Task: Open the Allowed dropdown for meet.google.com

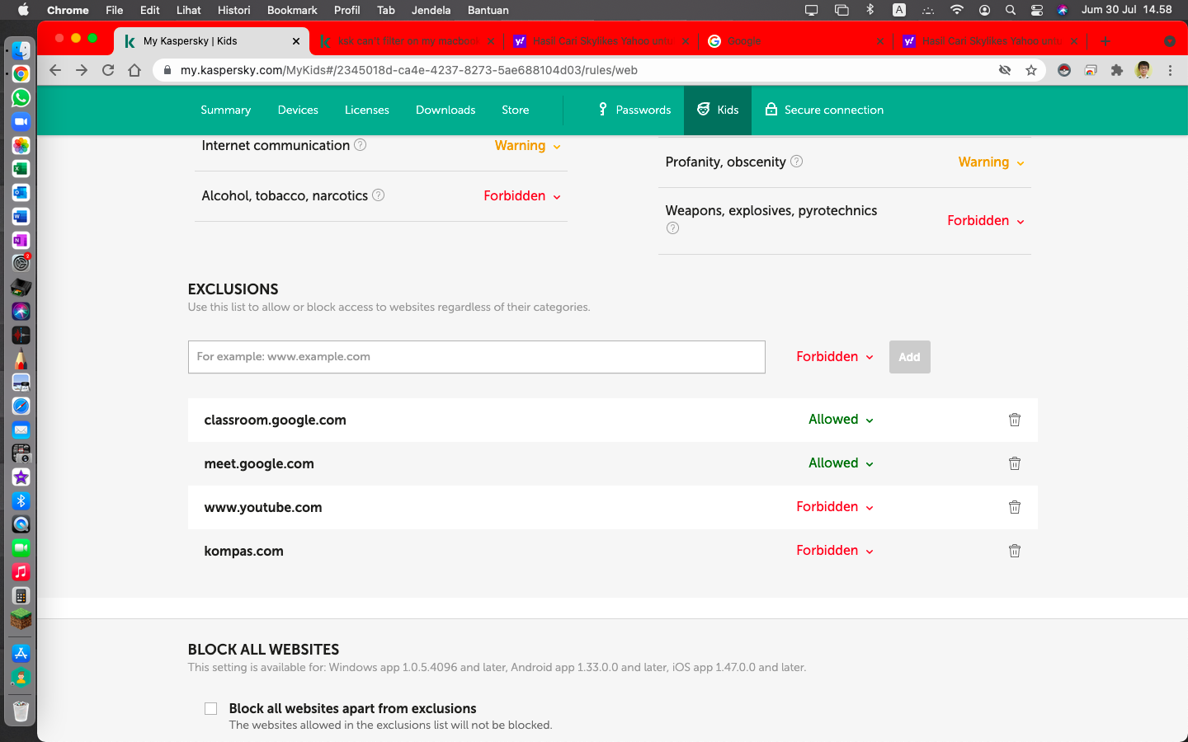Action: point(841,463)
